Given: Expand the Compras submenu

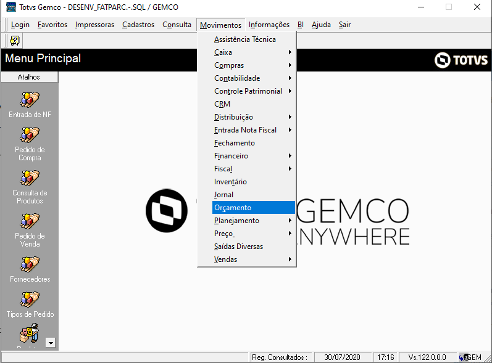Looking at the screenshot, I should pos(247,65).
